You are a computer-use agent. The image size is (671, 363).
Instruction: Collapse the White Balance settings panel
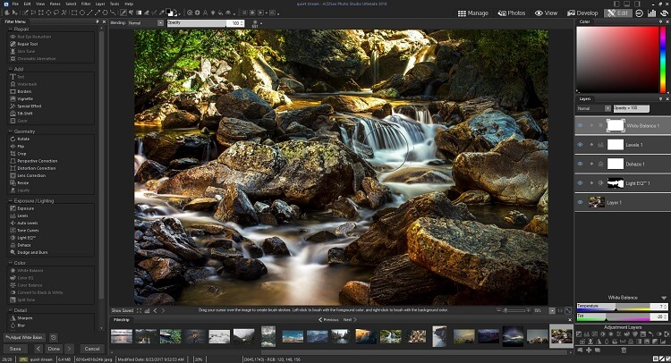click(664, 298)
